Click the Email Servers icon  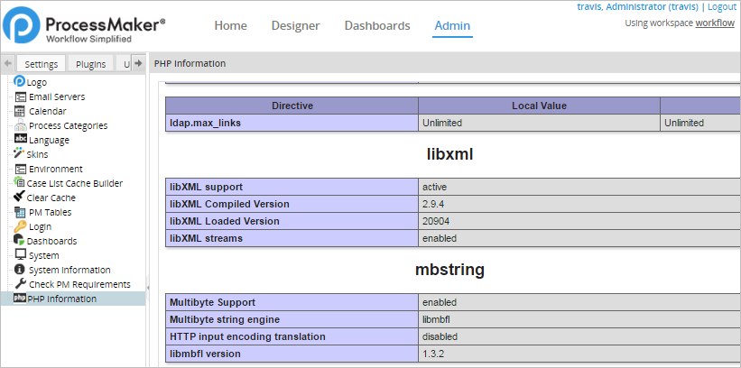pyautogui.click(x=20, y=97)
